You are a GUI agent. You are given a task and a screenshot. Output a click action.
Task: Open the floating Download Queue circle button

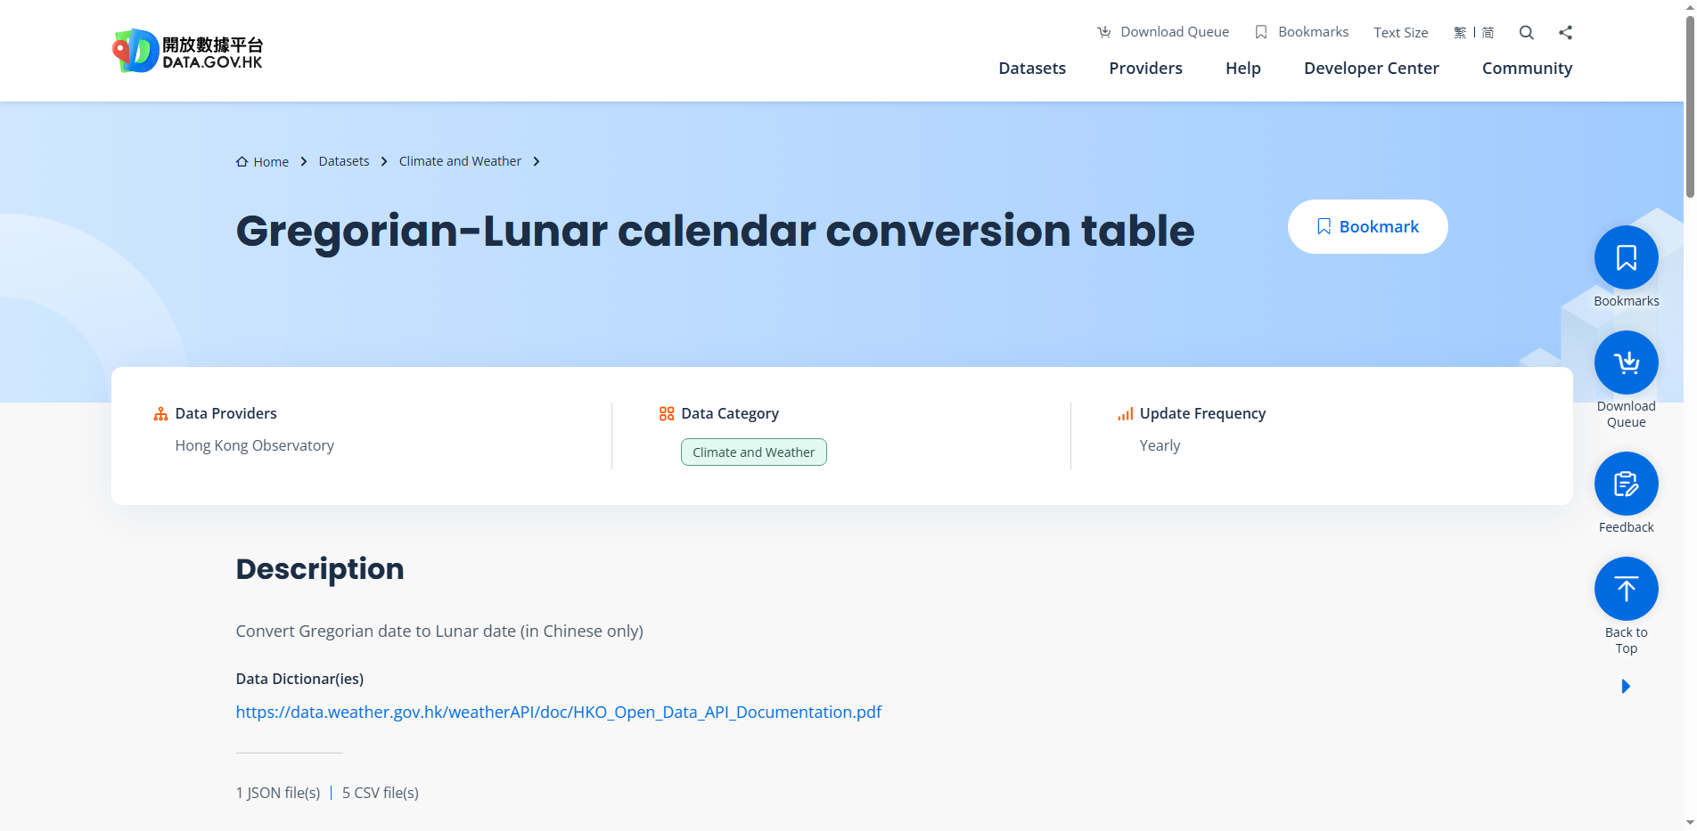tap(1627, 363)
